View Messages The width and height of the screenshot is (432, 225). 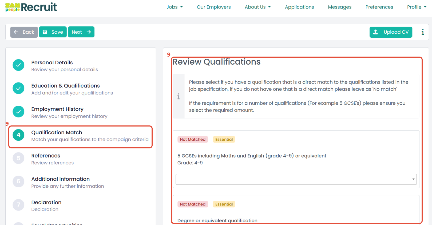[340, 7]
